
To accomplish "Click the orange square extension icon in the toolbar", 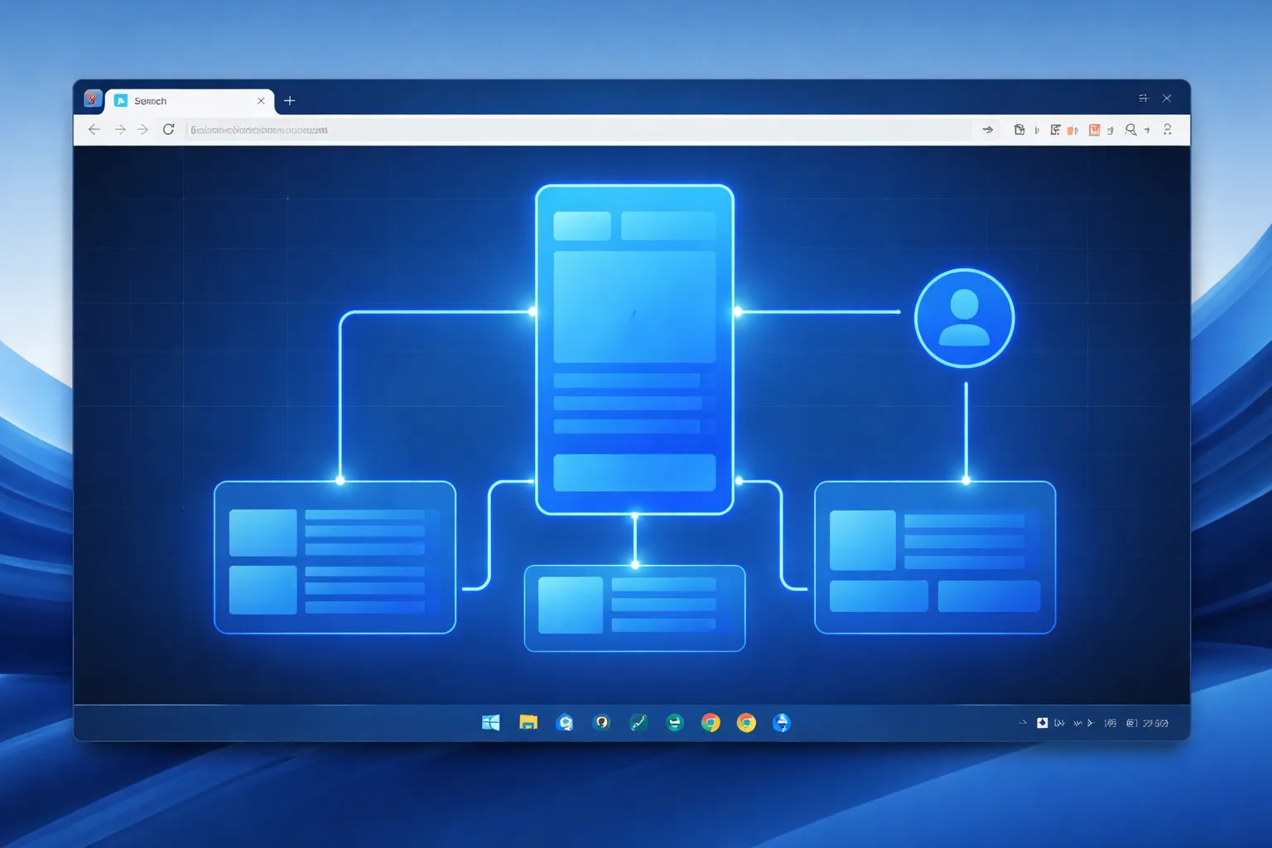I will point(1094,130).
